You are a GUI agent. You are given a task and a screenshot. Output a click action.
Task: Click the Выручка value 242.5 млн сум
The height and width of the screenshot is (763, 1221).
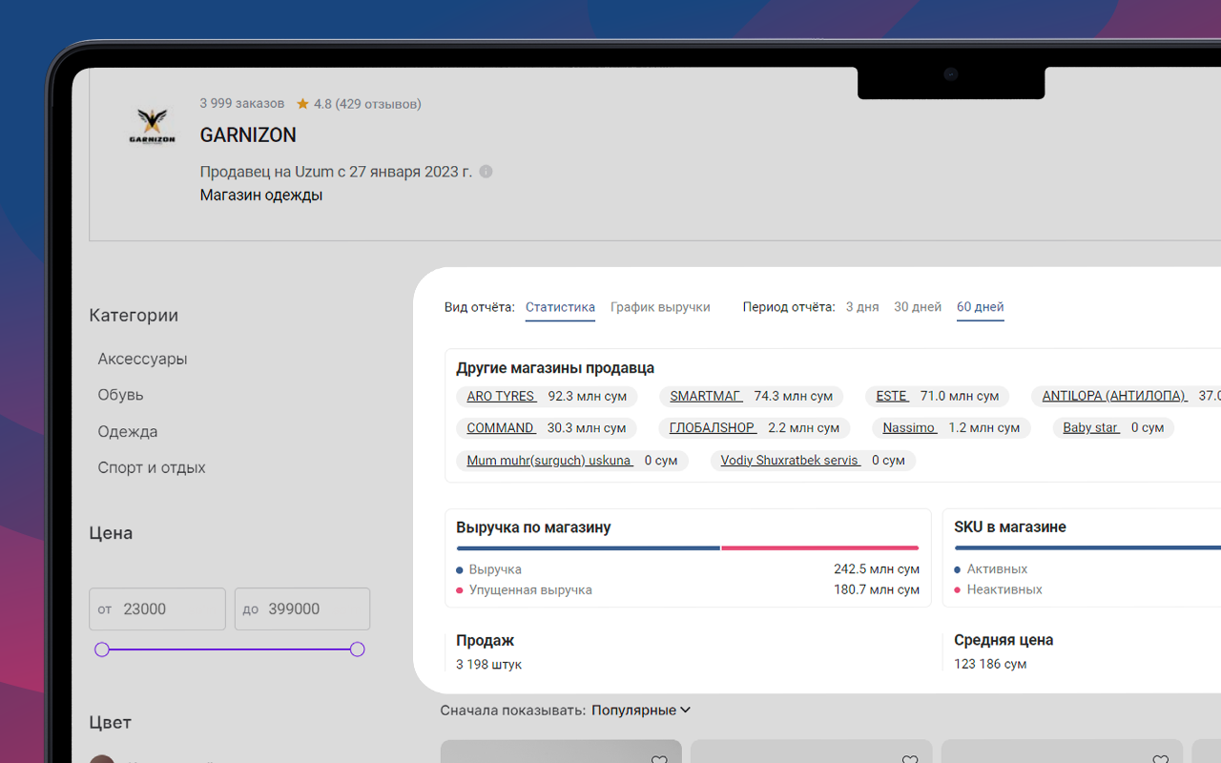(877, 569)
